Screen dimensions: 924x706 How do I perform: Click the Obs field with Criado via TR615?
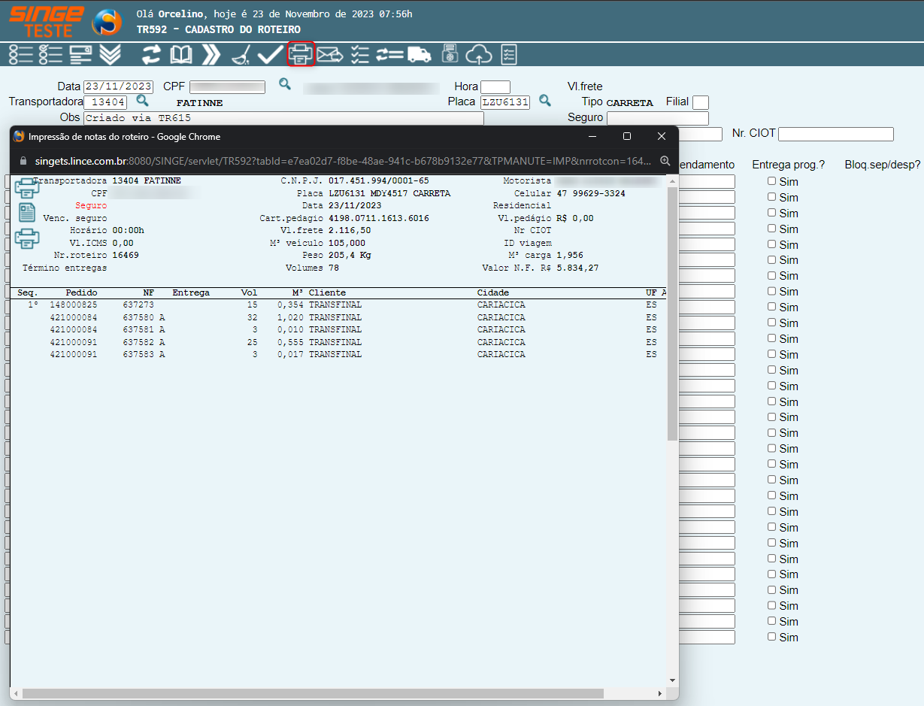click(x=283, y=118)
